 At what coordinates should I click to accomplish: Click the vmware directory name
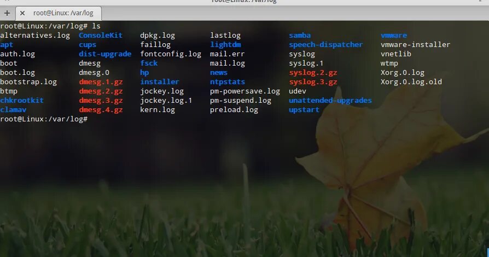(394, 36)
